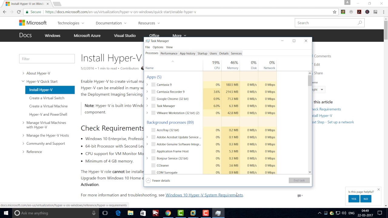Bookmark this page with the star icon
Viewport: 388px width, 218px height.
click(335, 12)
